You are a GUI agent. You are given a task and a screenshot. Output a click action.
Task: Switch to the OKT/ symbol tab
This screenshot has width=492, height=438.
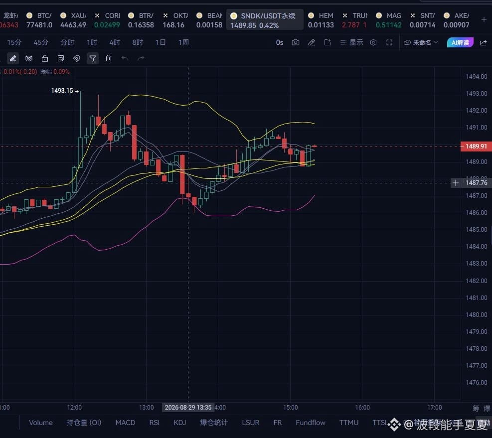pos(175,20)
